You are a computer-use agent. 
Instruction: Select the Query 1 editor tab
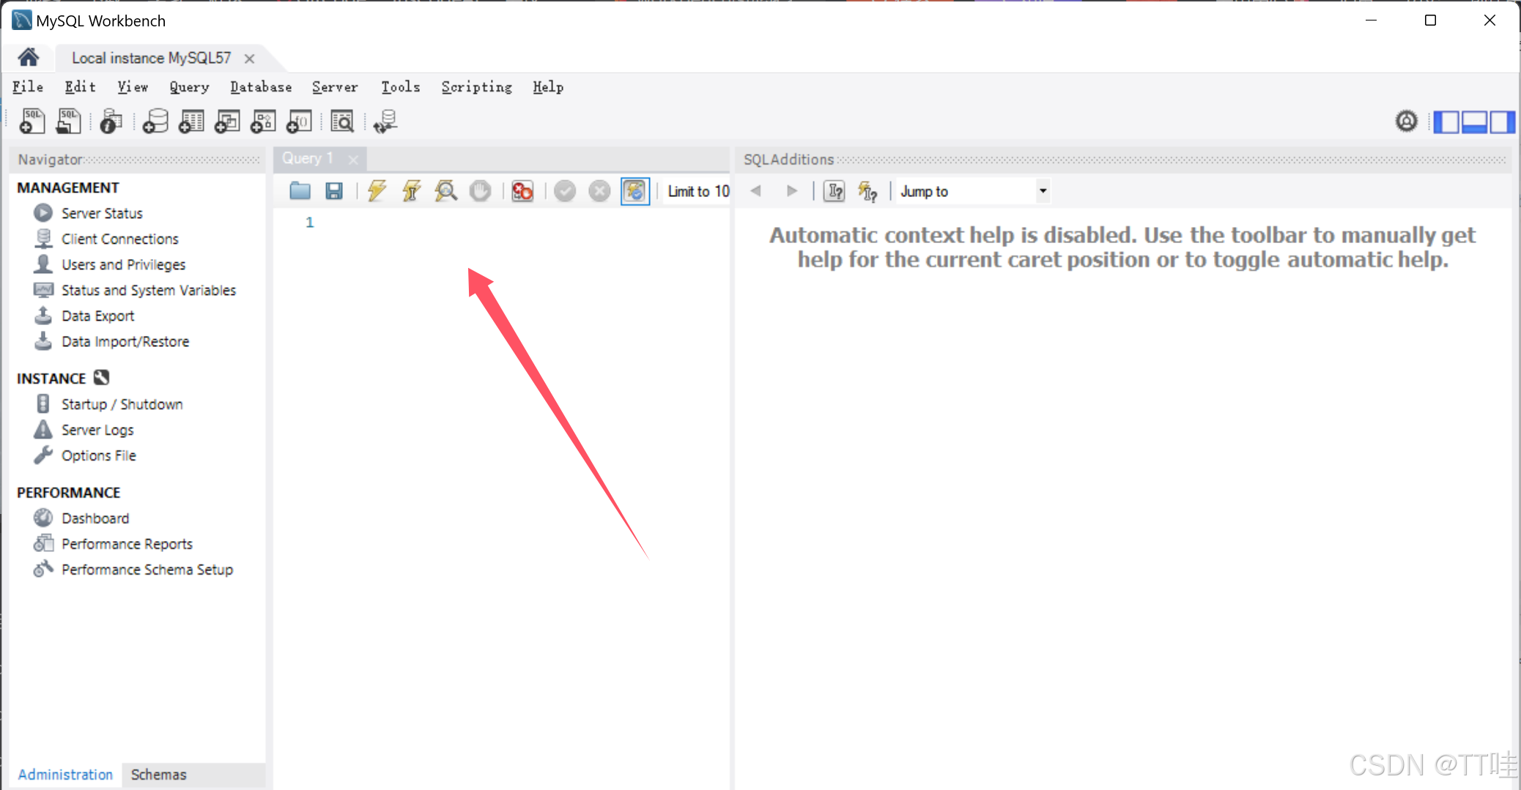308,158
